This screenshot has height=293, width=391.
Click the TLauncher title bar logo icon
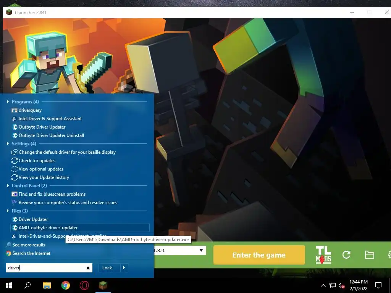coord(9,12)
